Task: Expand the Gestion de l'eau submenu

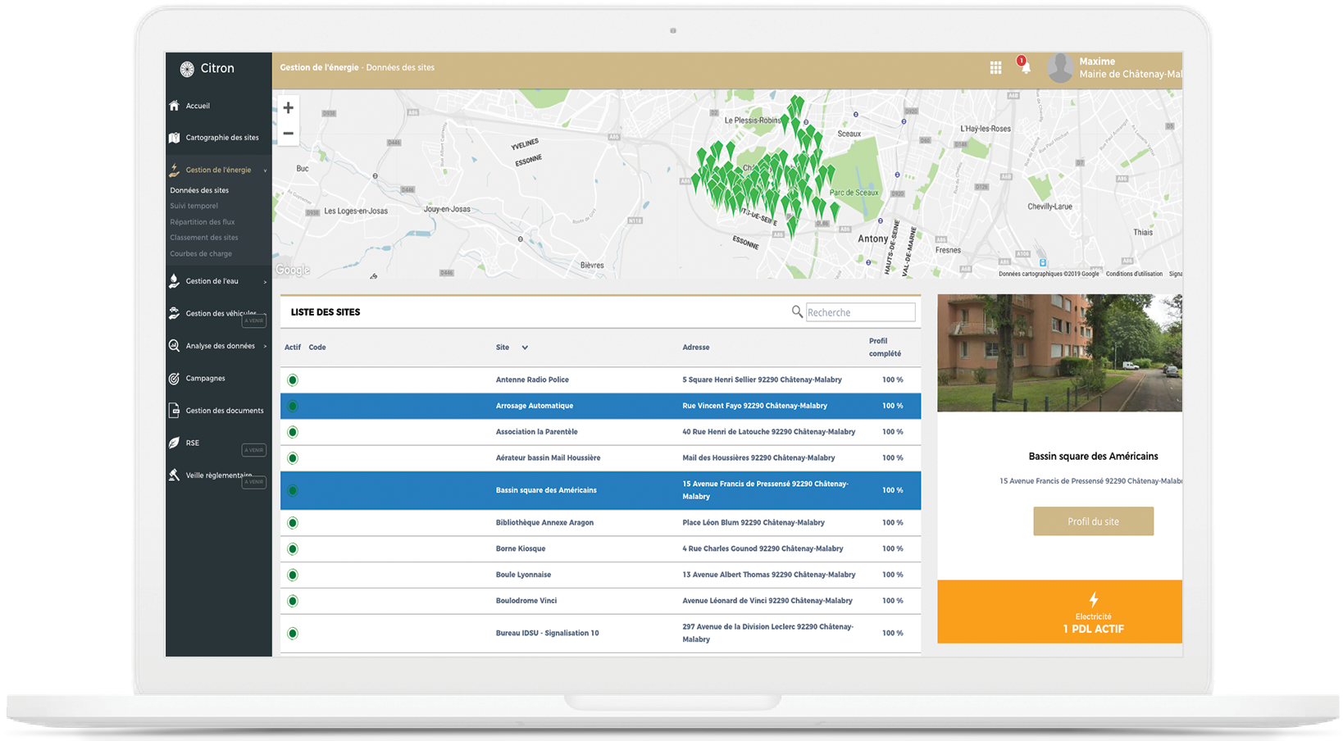Action: point(264,281)
